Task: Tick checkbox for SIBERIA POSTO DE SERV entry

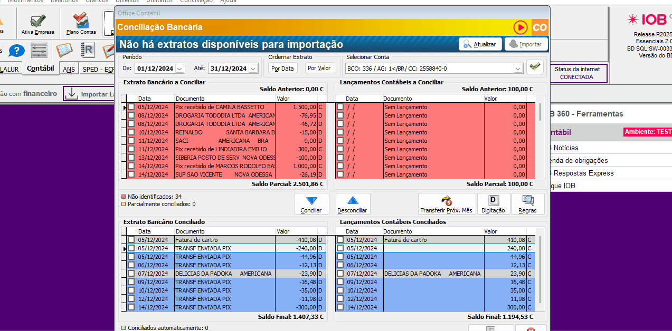Action: coord(131,158)
